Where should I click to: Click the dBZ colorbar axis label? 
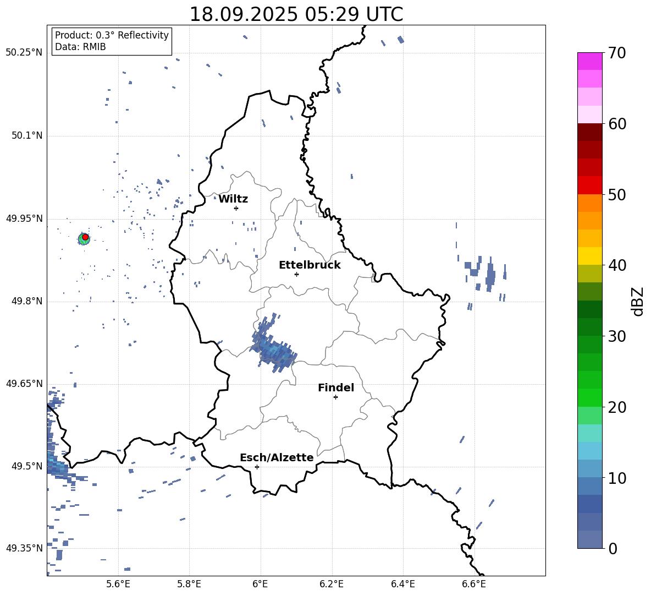638,301
